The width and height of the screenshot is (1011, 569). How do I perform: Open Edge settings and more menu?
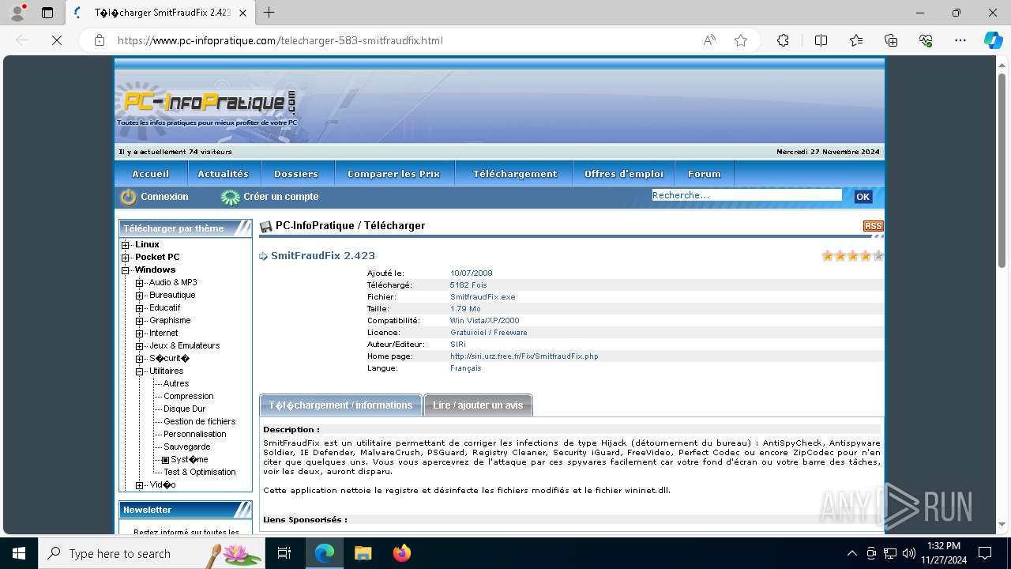[960, 40]
